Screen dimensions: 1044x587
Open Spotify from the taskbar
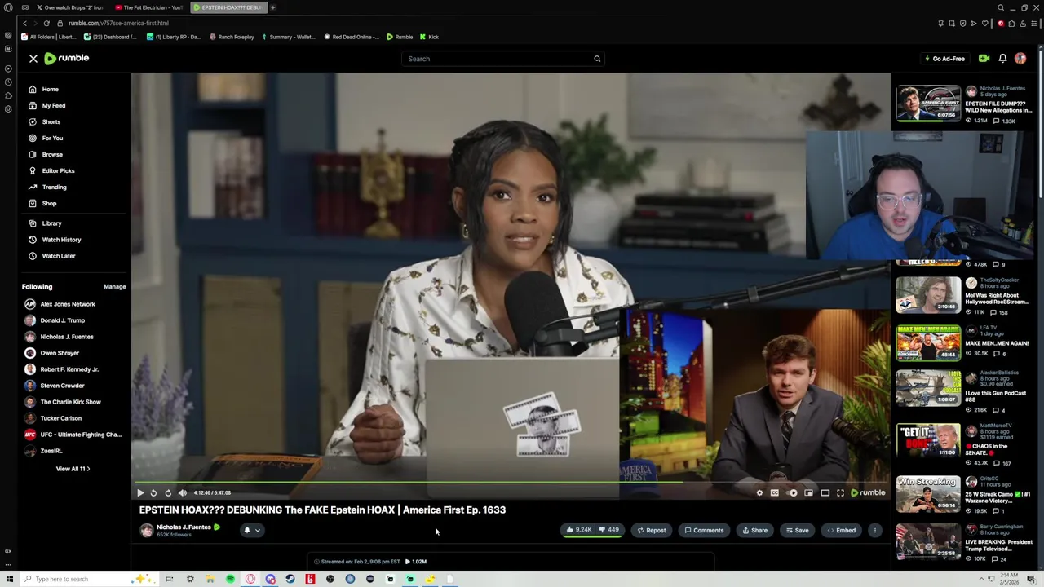point(230,579)
